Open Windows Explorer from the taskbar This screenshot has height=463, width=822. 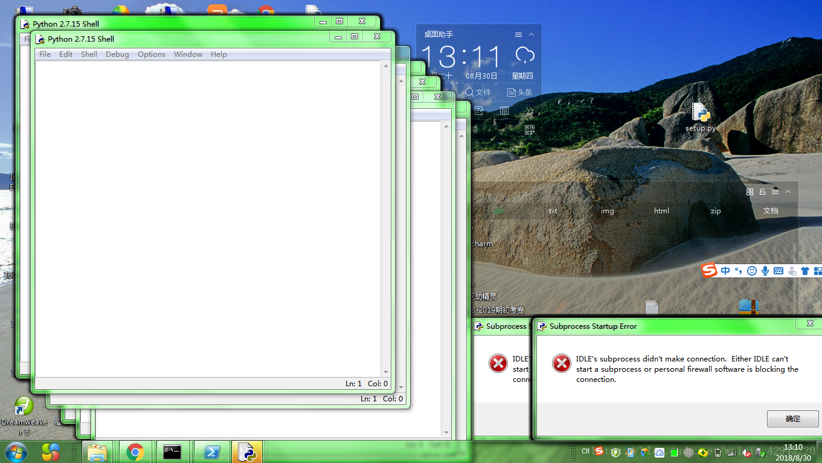pos(97,452)
